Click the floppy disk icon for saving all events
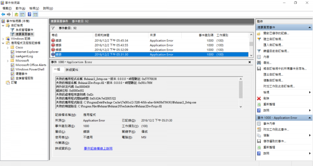Screen dimensions: 313x166 pos(259,69)
